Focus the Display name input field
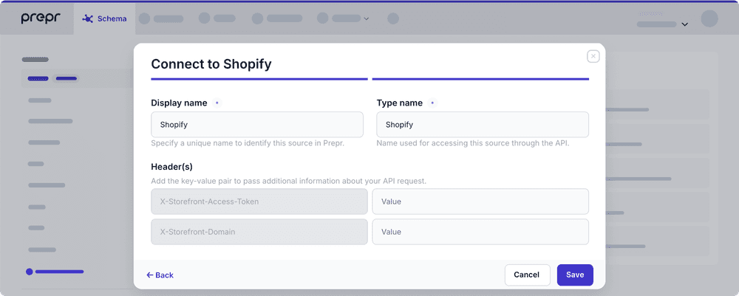This screenshot has height=296, width=739. coord(257,125)
